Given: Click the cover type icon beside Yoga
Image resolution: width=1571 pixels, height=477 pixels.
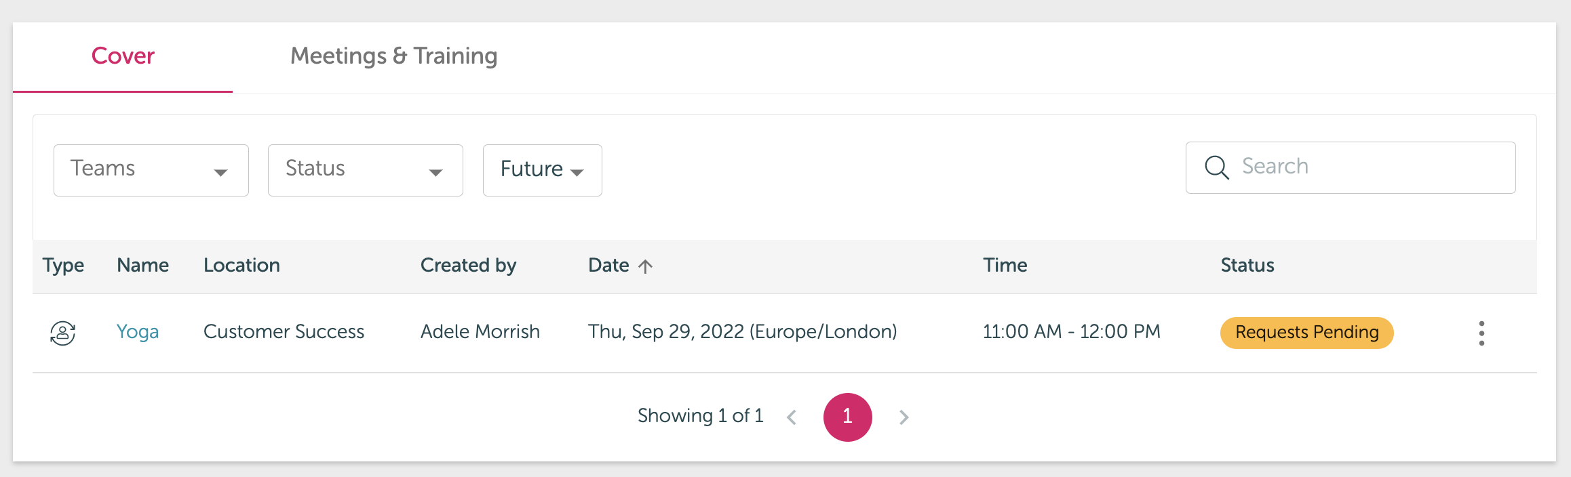Looking at the screenshot, I should (x=63, y=333).
